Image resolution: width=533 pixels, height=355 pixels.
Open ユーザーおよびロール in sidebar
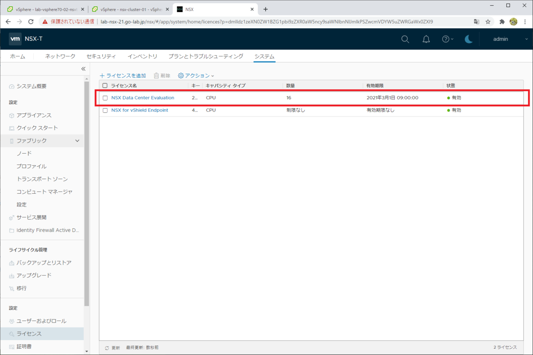(42, 321)
